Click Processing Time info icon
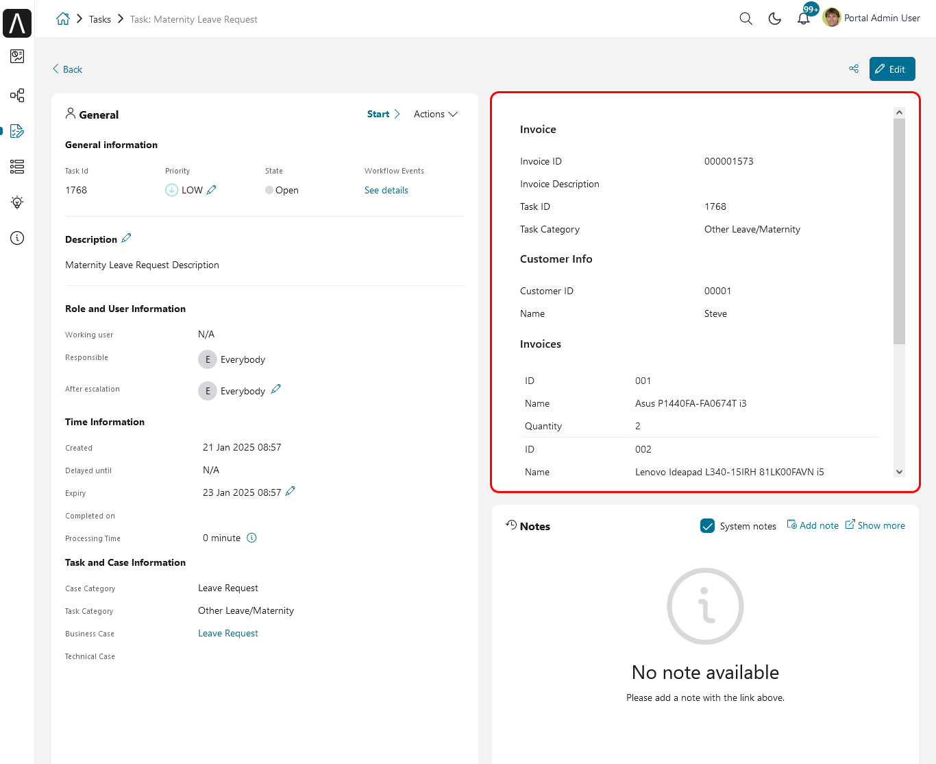Viewport: 936px width, 764px height. click(251, 538)
